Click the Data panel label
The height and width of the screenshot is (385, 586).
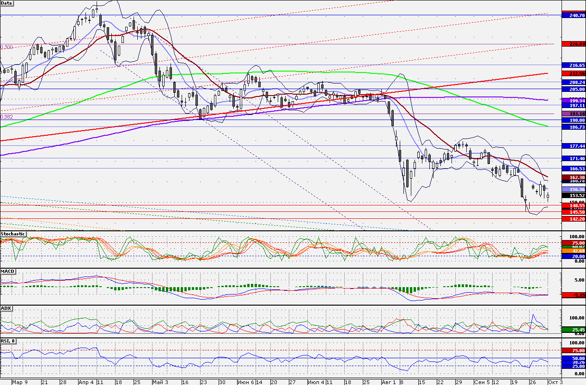point(7,3)
